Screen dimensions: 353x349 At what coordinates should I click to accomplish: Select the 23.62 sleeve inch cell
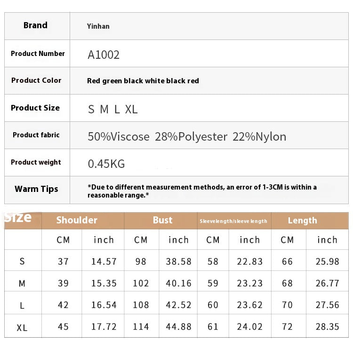pos(249,305)
